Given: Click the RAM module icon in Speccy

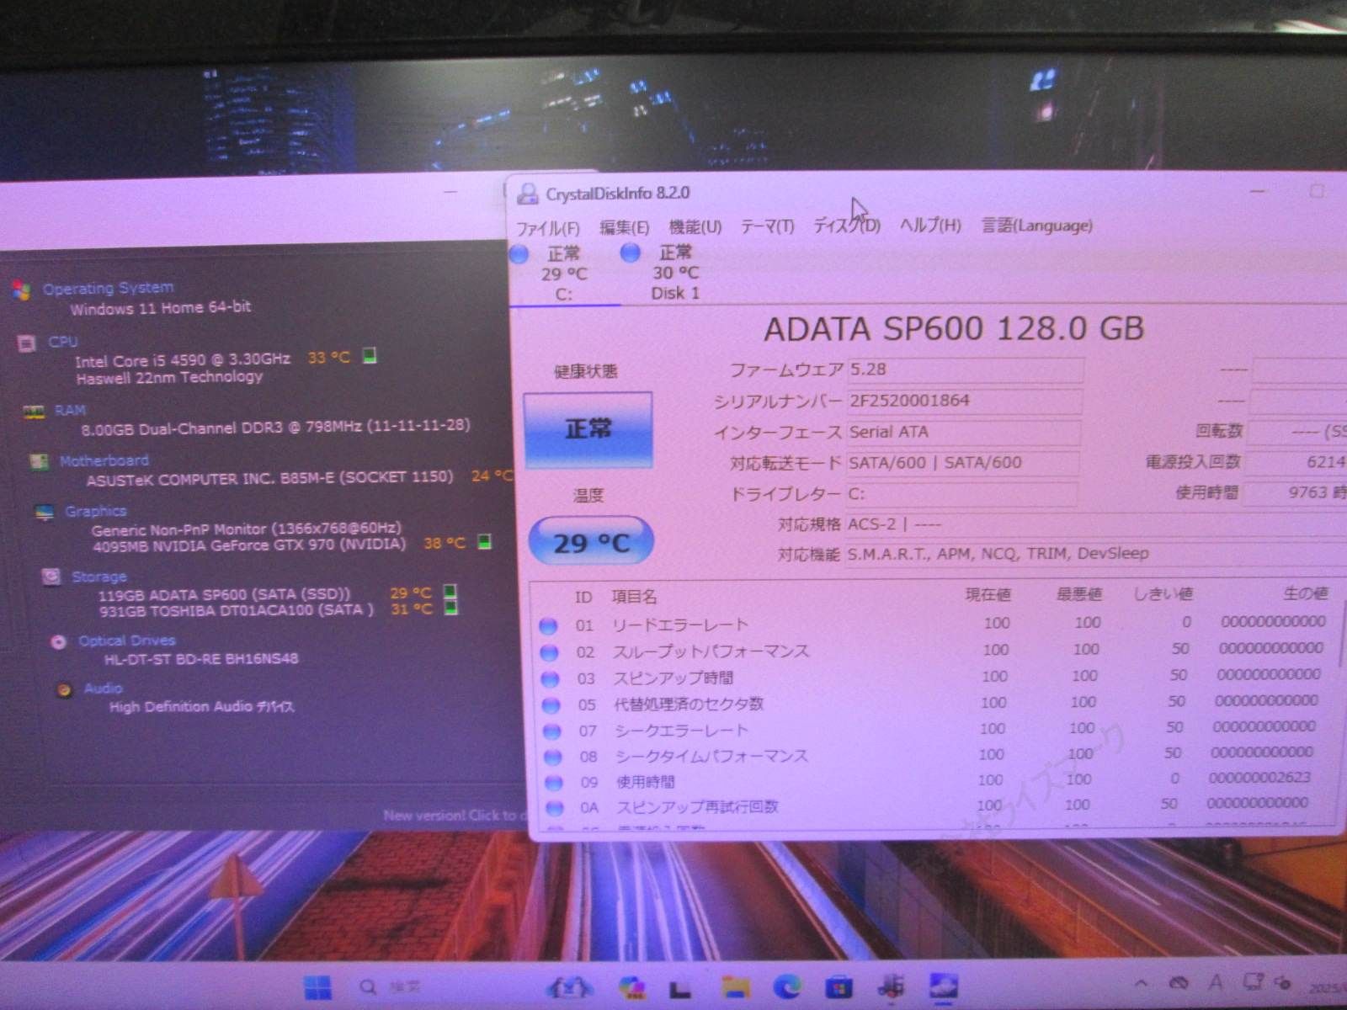Looking at the screenshot, I should pos(34,412).
